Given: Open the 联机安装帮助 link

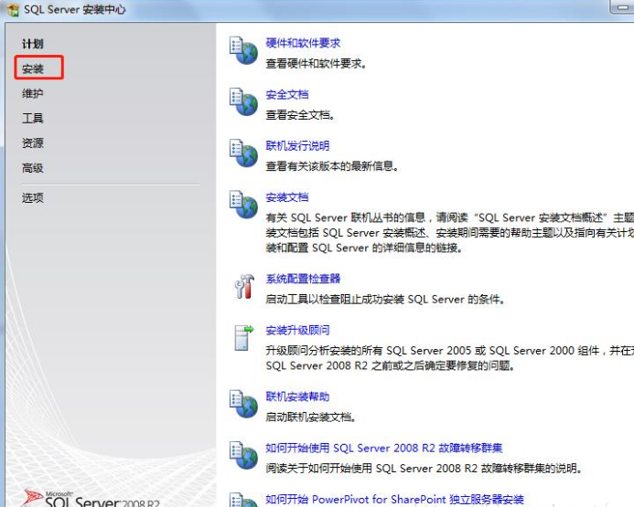Looking at the screenshot, I should click(x=297, y=396).
